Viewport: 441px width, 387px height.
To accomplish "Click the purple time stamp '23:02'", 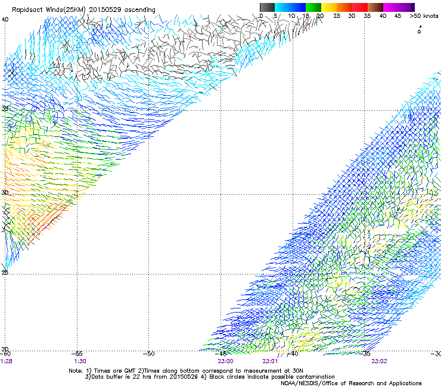I will [379, 361].
